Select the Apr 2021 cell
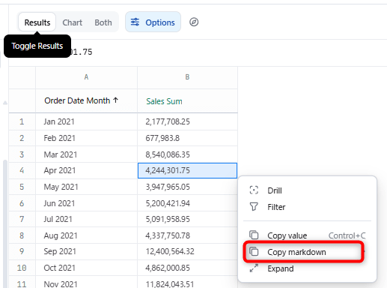The width and height of the screenshot is (387, 288). coord(86,170)
